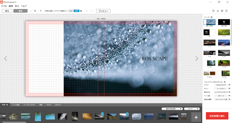Turn auto layout OFF
232x123 pixels.
77,11
